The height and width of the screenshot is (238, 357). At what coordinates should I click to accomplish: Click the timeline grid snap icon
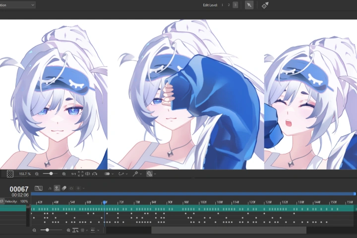(x=83, y=230)
